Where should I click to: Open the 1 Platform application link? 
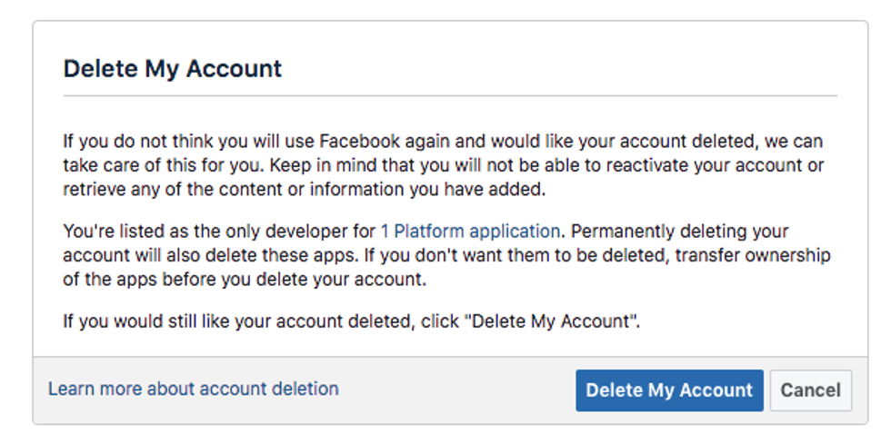(x=470, y=231)
